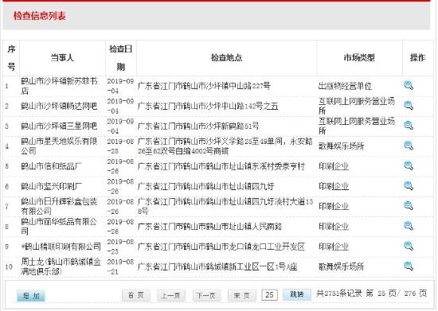Click the 市场类型 column header
This screenshot has height=311, width=438.
pos(359,58)
